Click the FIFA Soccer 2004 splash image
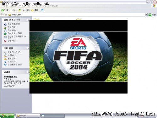 tap(78, 57)
